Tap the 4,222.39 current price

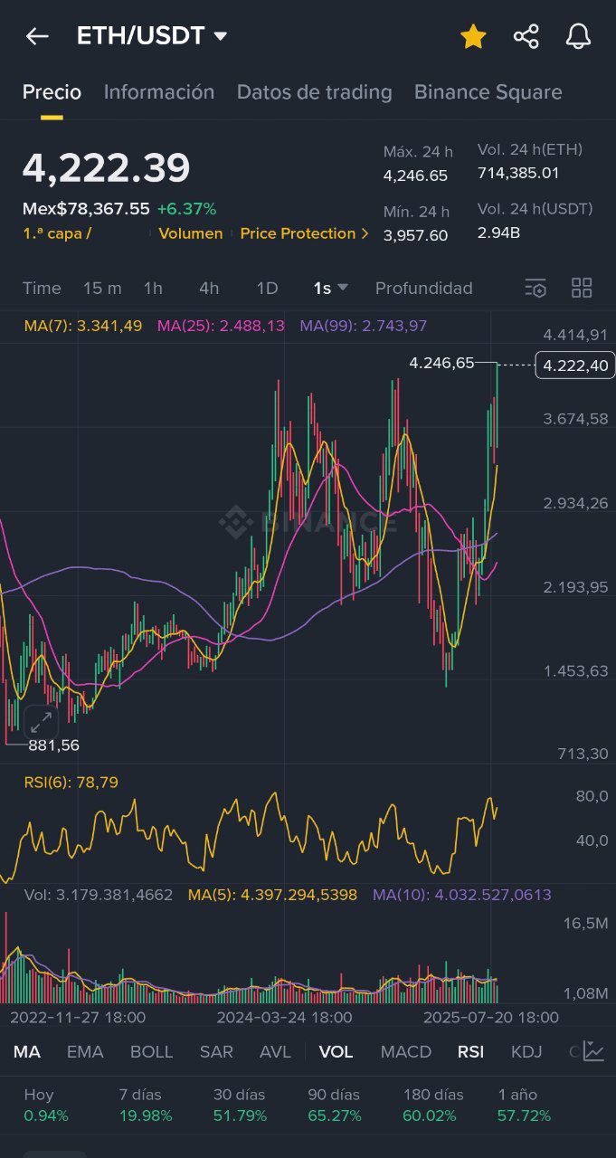[x=107, y=168]
